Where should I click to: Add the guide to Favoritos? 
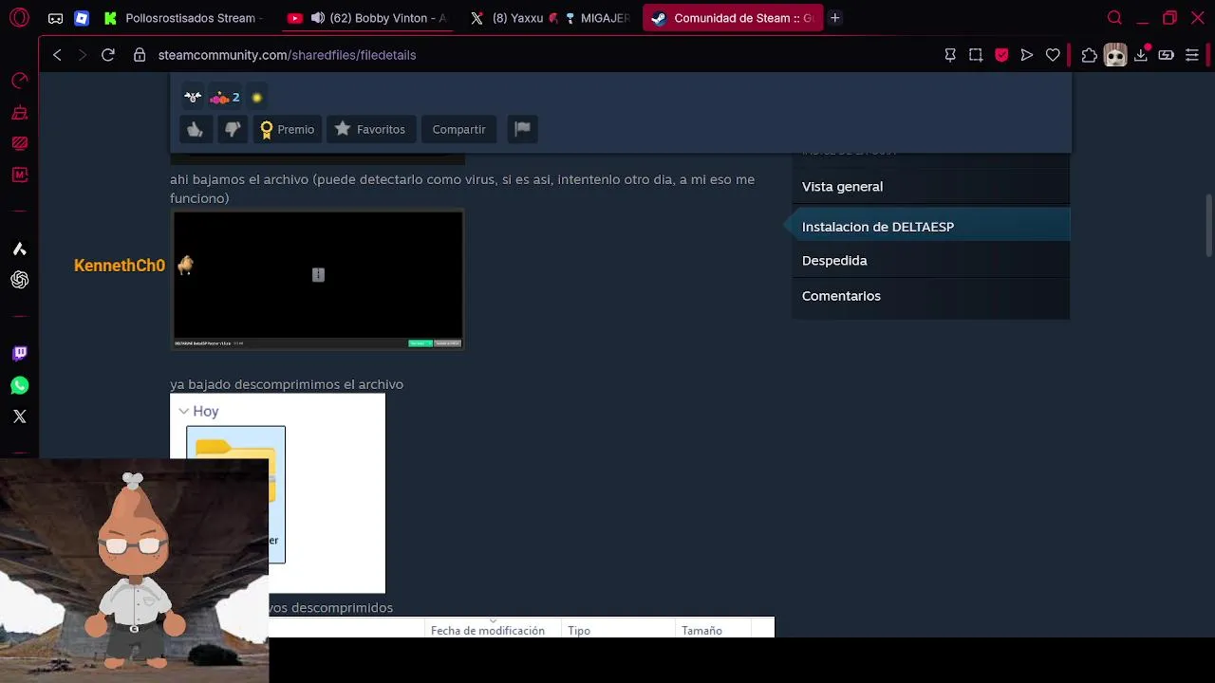(370, 129)
